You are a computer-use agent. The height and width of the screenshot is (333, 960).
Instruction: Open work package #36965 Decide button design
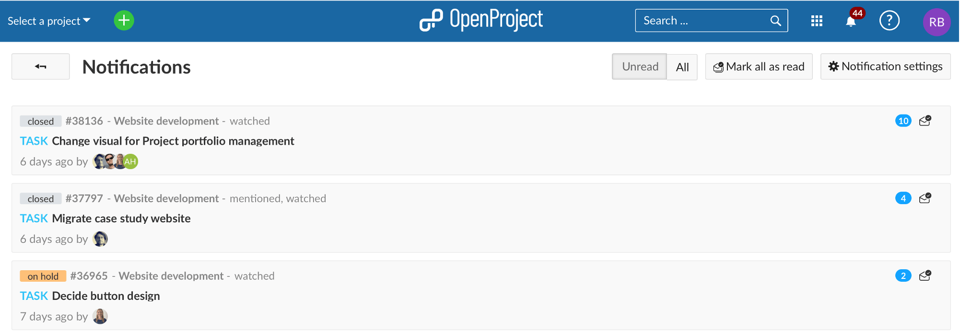105,296
